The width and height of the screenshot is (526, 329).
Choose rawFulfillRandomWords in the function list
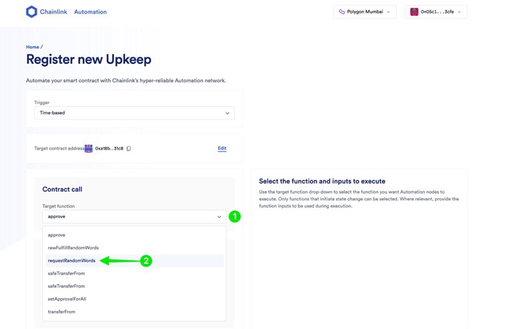pyautogui.click(x=134, y=248)
